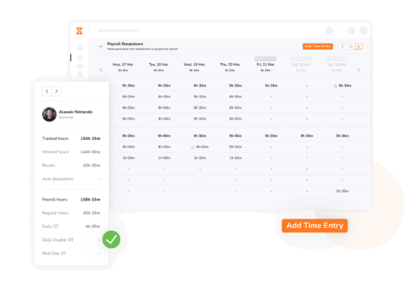
Task: Select the orange highlighted view icon in header
Action: click(359, 47)
